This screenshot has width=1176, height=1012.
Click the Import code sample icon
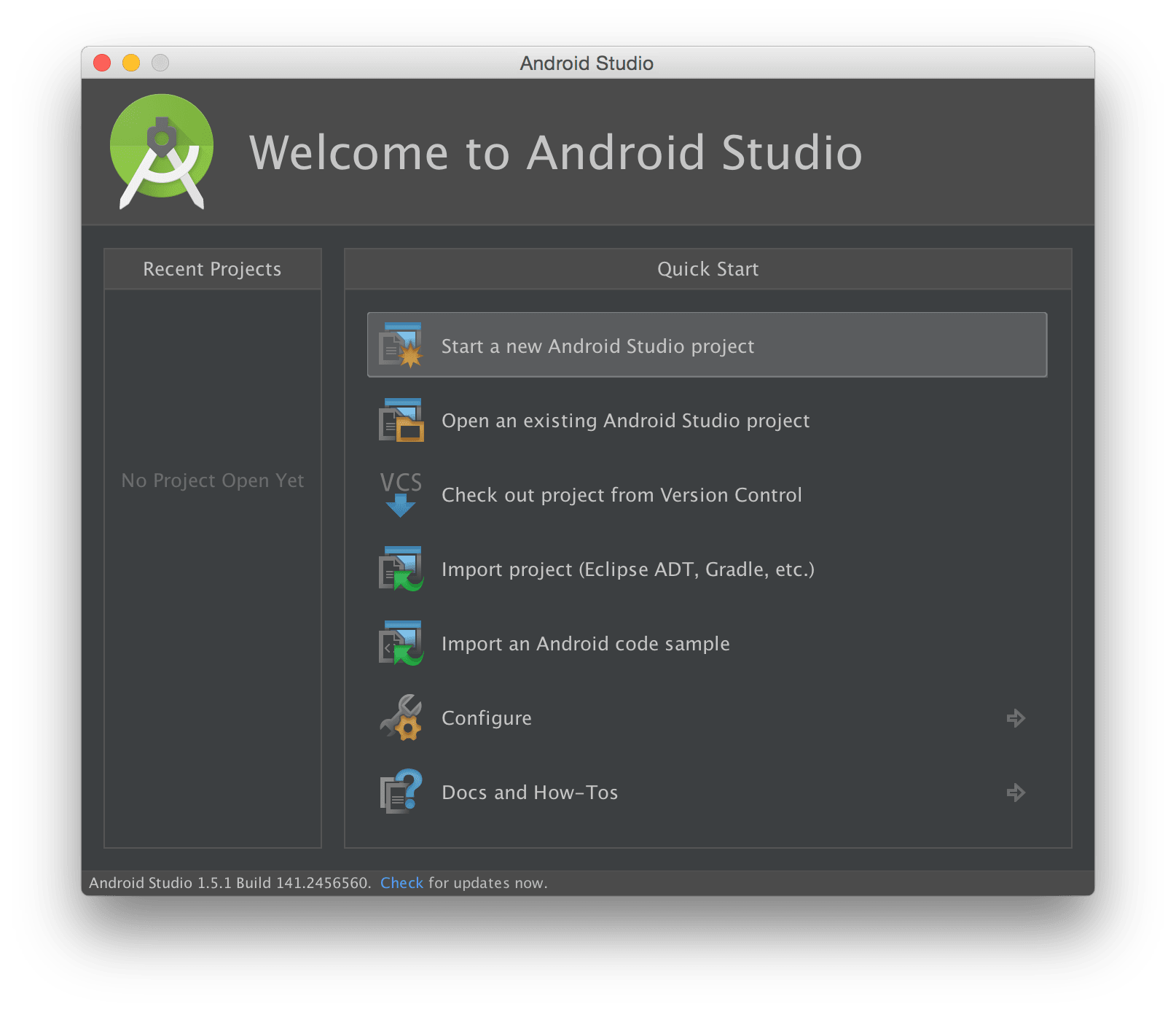401,643
